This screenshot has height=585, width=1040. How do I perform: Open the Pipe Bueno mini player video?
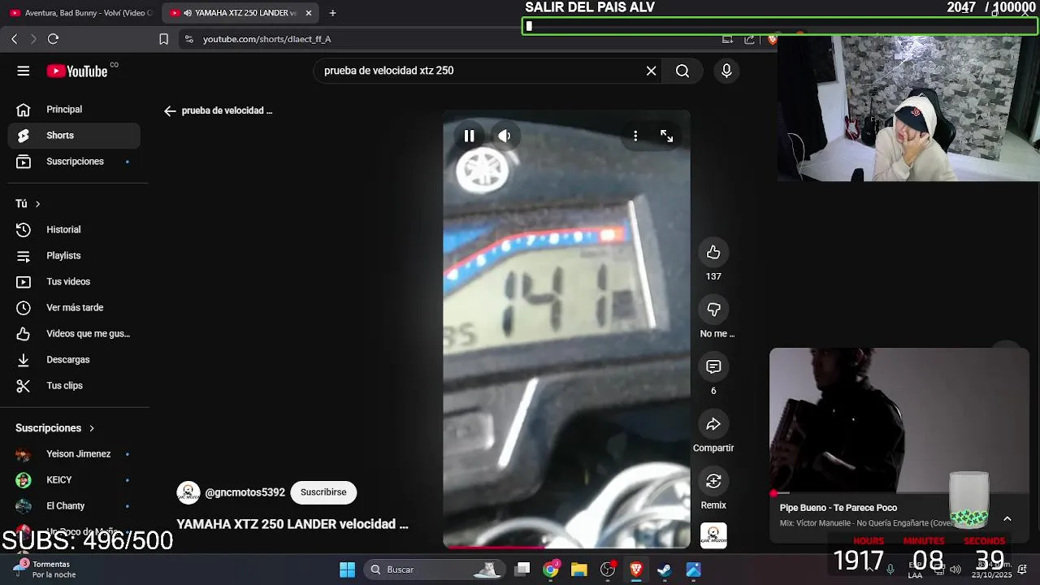(899, 420)
